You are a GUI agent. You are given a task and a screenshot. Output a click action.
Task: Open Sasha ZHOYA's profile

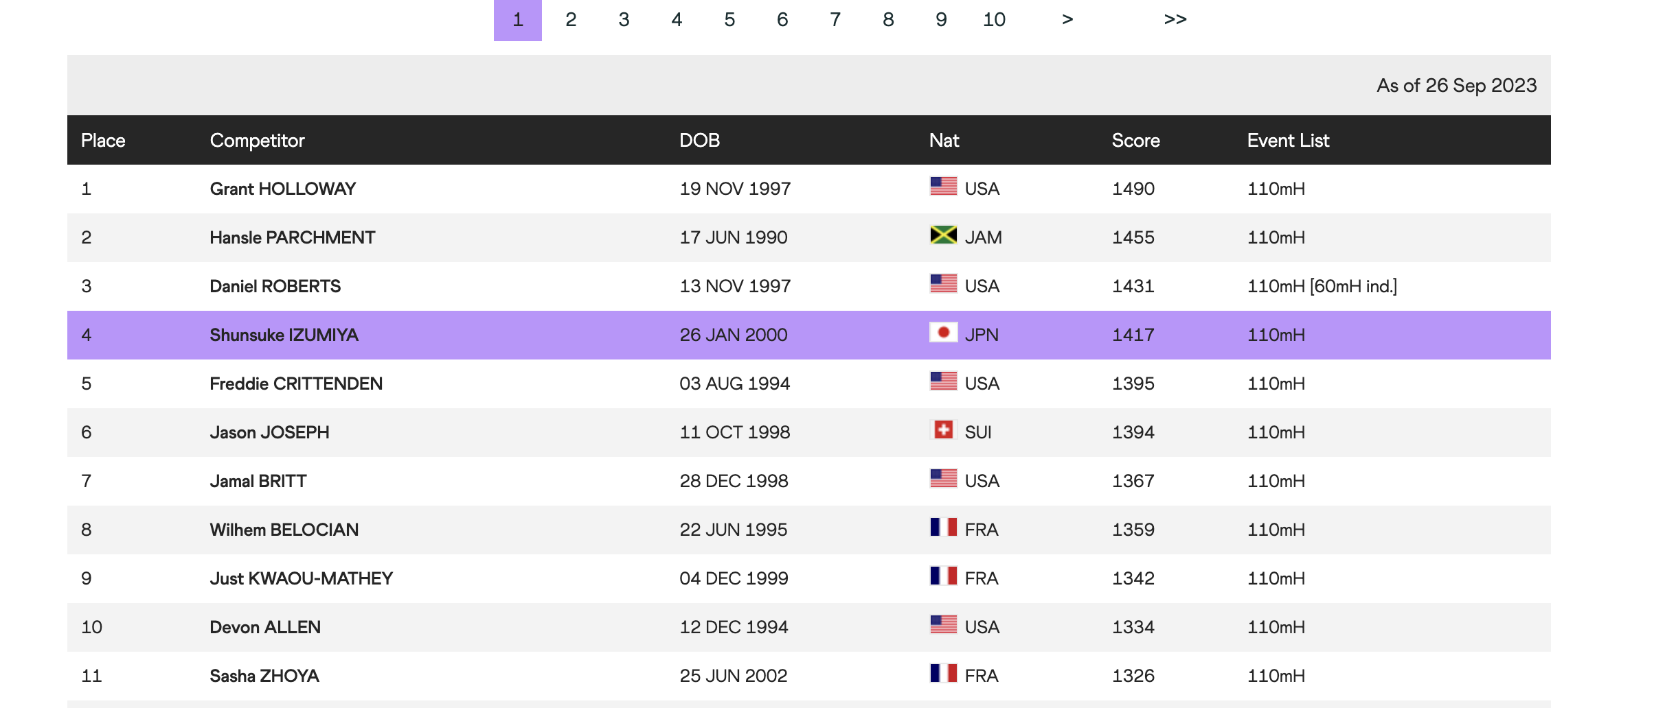[x=264, y=676]
